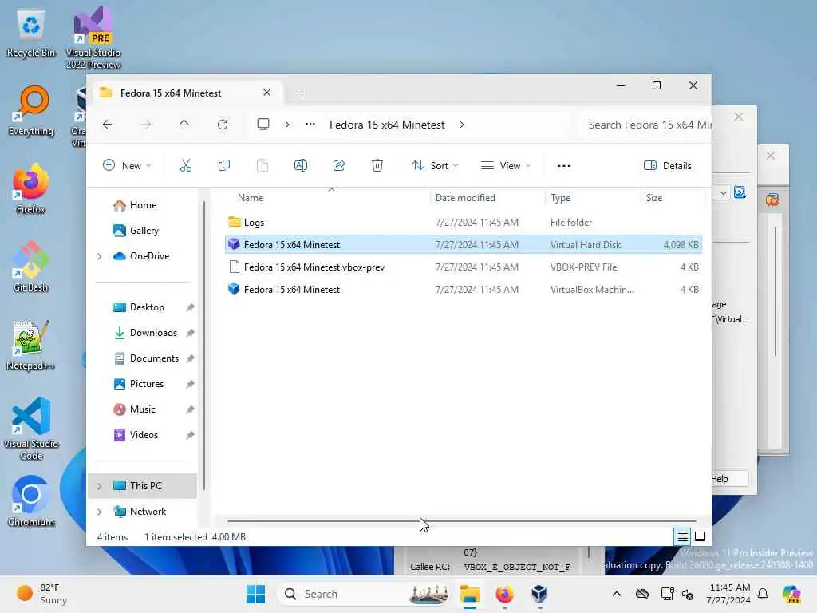Click File Explorer icon in taskbar

tap(469, 594)
